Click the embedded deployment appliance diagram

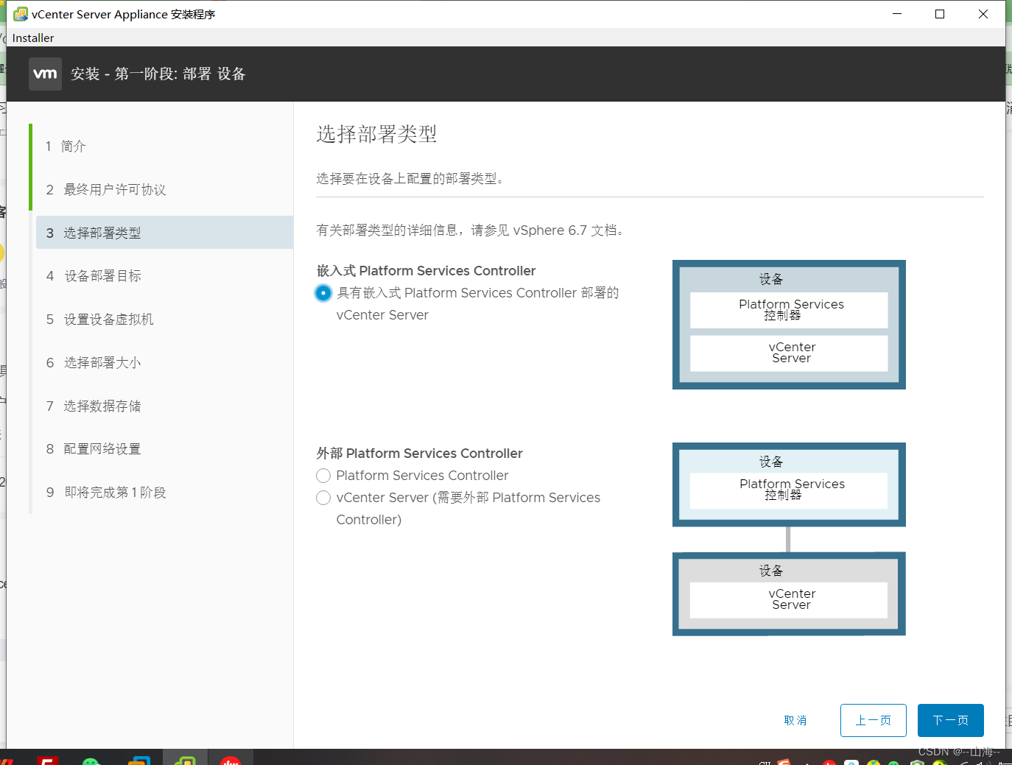coord(789,325)
